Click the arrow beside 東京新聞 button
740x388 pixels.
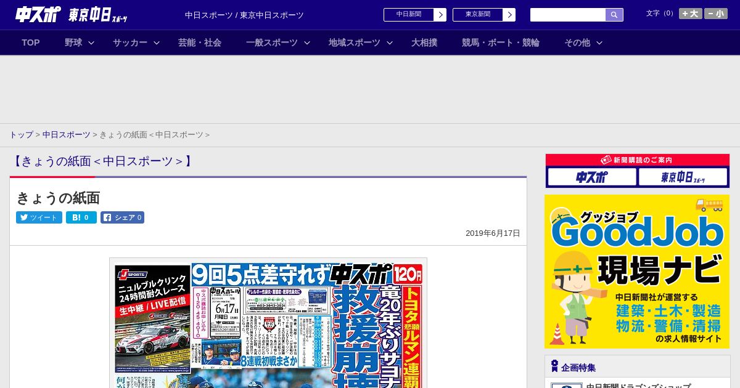click(509, 15)
